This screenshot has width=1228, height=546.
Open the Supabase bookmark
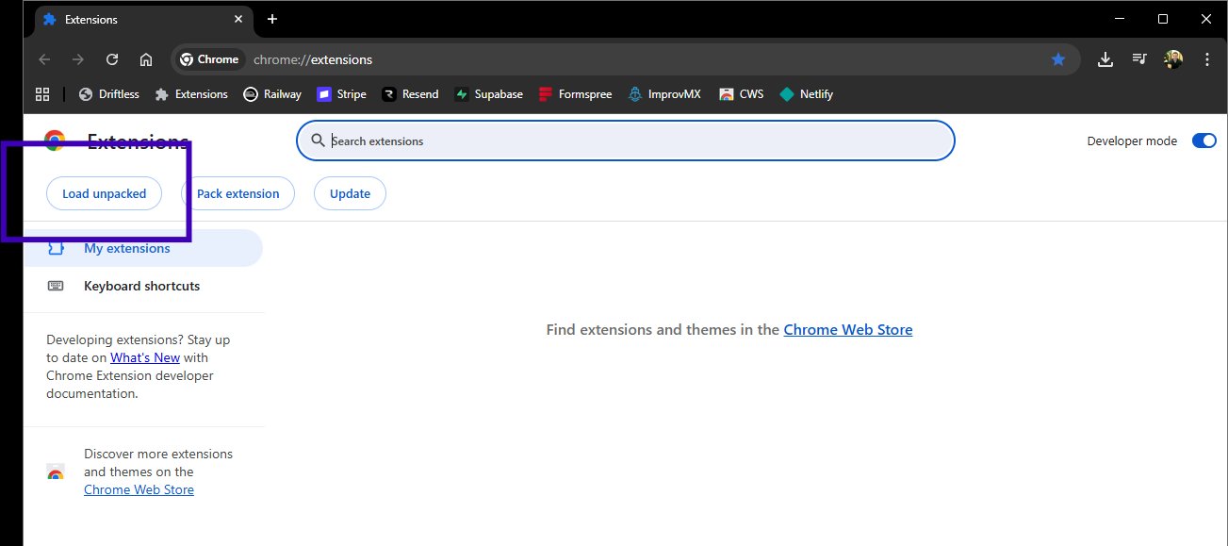(x=488, y=94)
